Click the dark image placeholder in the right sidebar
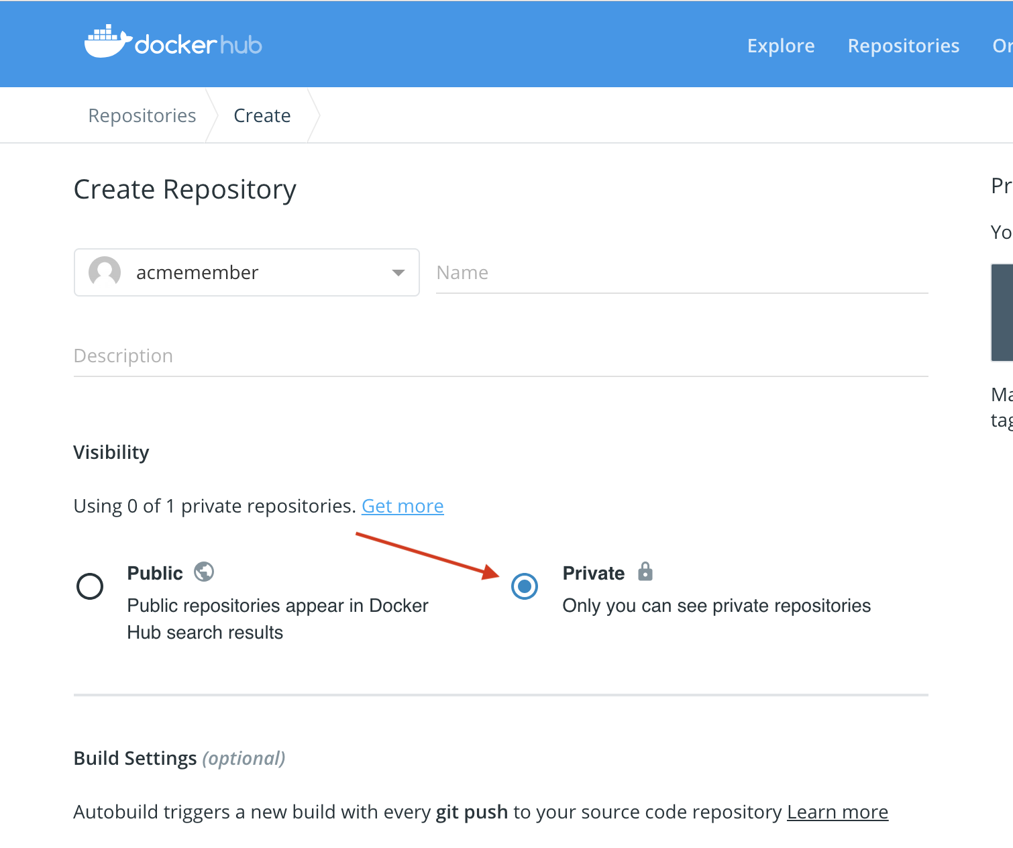Viewport: 1013px width, 848px height. [x=1004, y=313]
